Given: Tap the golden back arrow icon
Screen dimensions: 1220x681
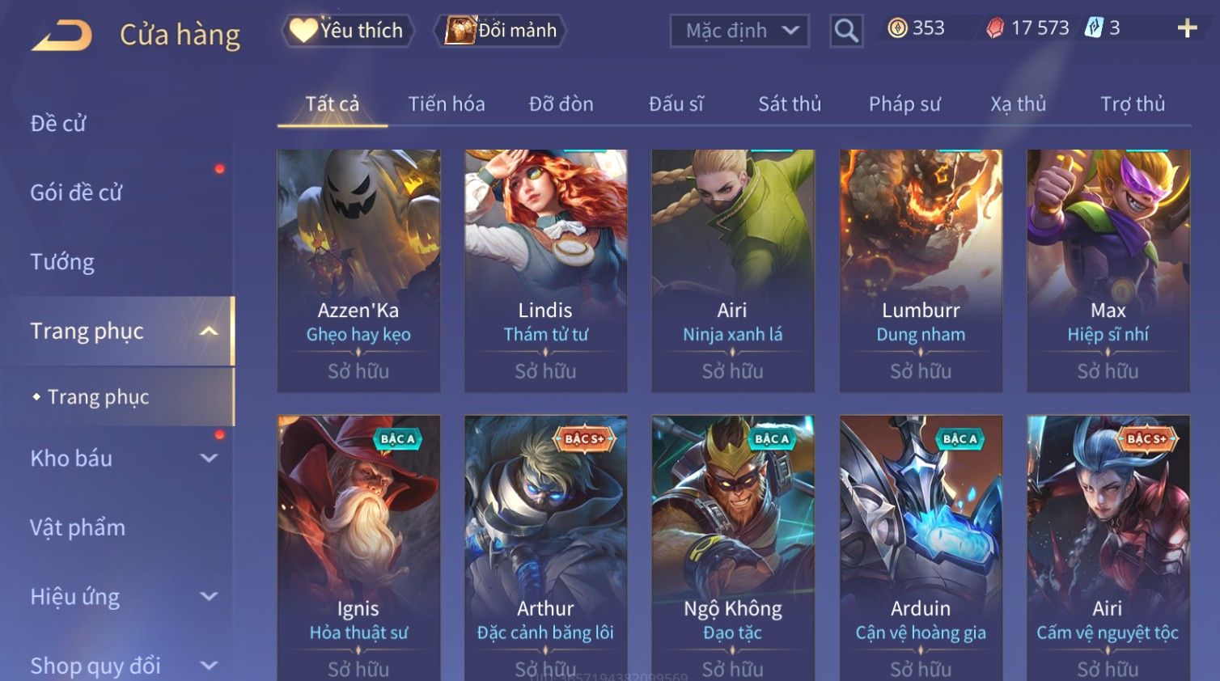Looking at the screenshot, I should click(x=61, y=36).
